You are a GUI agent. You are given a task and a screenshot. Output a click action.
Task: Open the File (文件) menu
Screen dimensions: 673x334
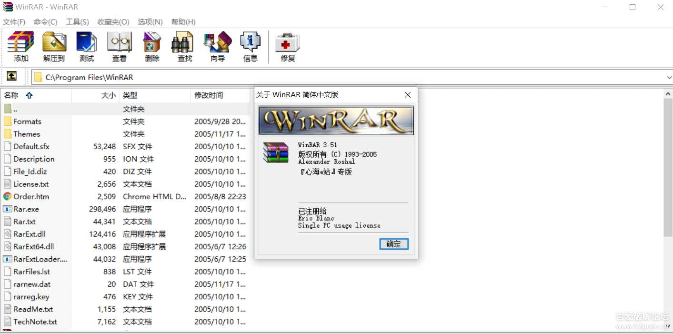tap(14, 22)
